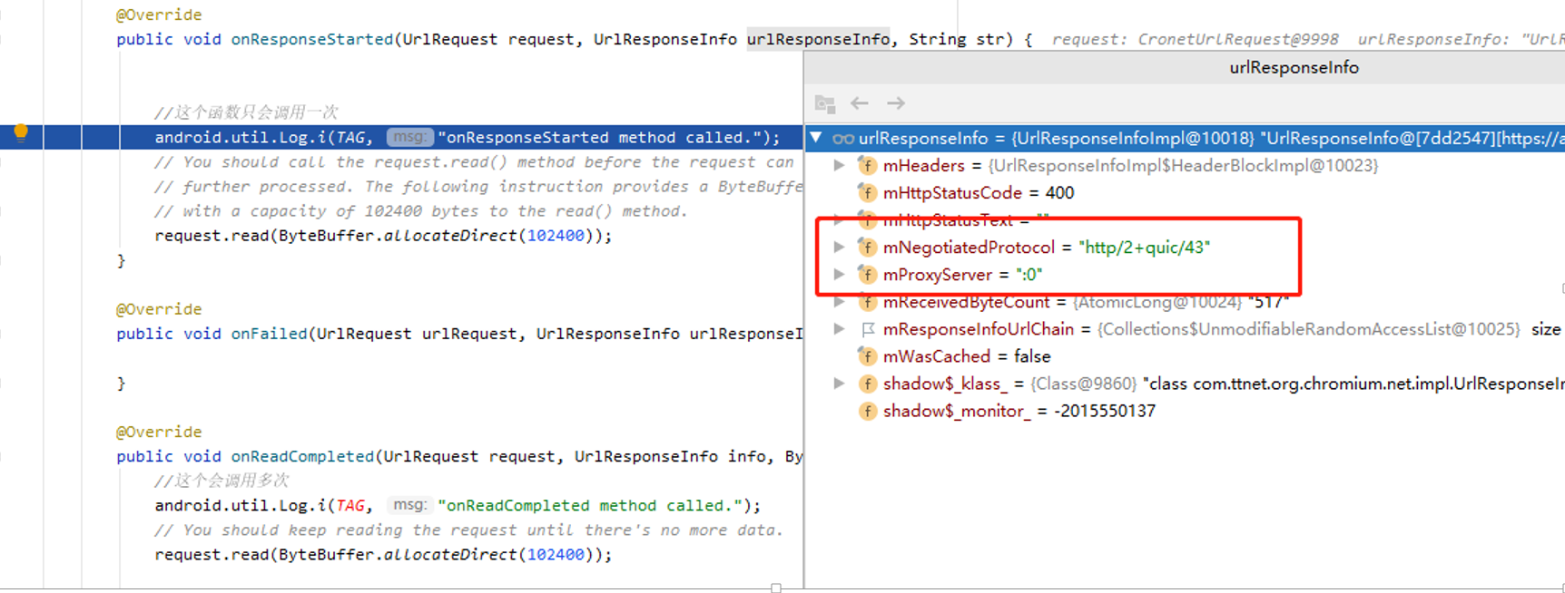
Task: Click the "onReadCompleted method called." string
Action: point(589,505)
